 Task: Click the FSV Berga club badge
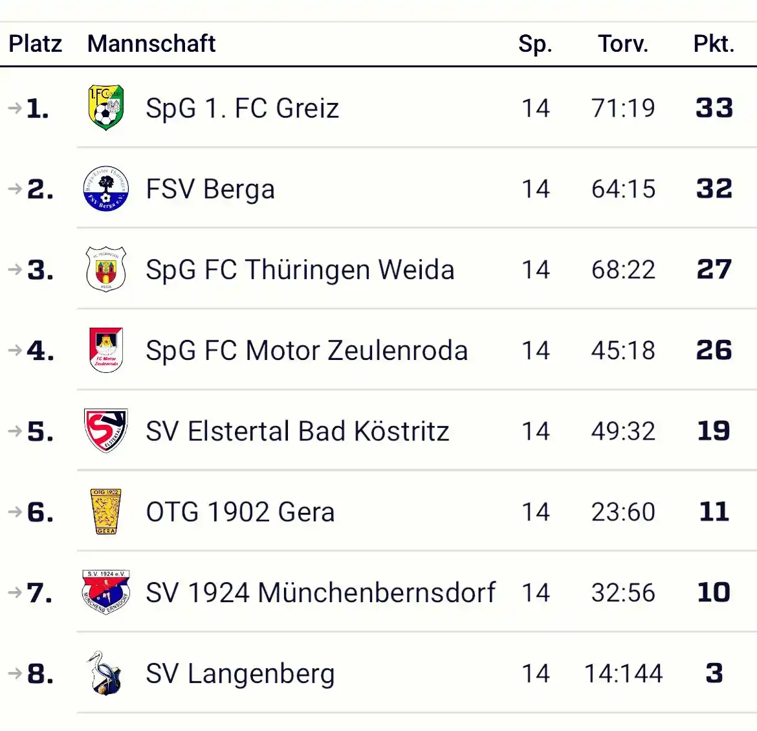pyautogui.click(x=105, y=188)
